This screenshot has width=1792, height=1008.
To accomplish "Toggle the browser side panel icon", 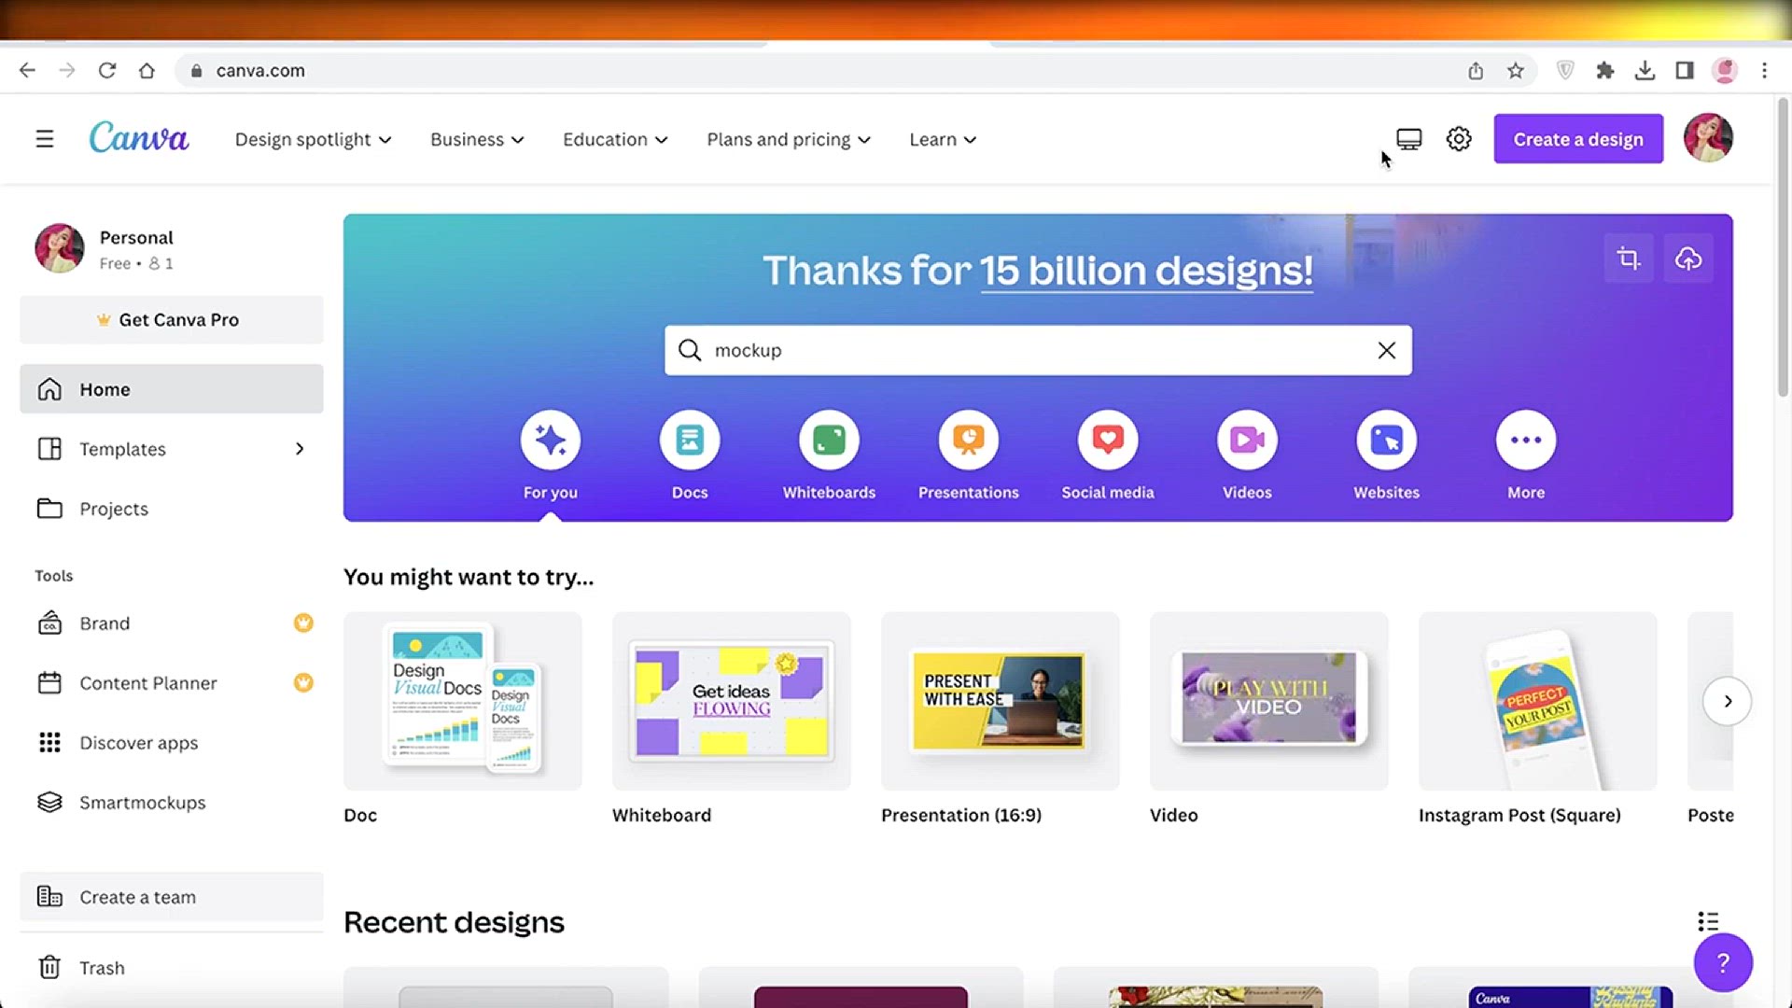I will 1685,70.
